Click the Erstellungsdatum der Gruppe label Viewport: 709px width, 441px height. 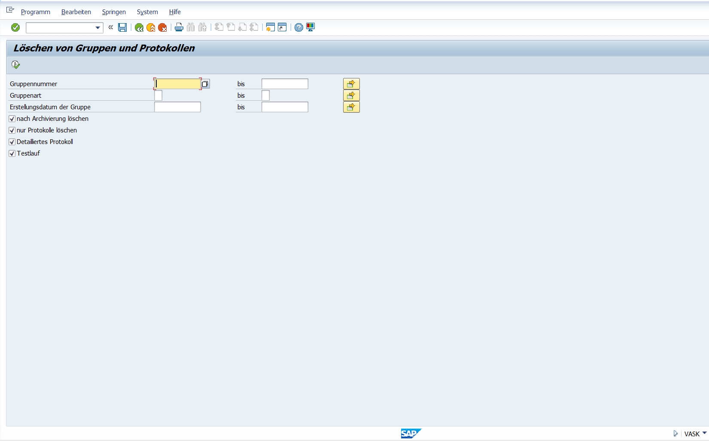click(x=50, y=107)
